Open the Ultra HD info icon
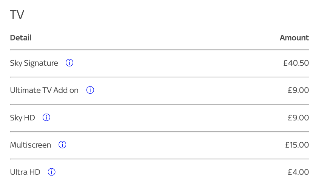This screenshot has width=327, height=191. (52, 172)
